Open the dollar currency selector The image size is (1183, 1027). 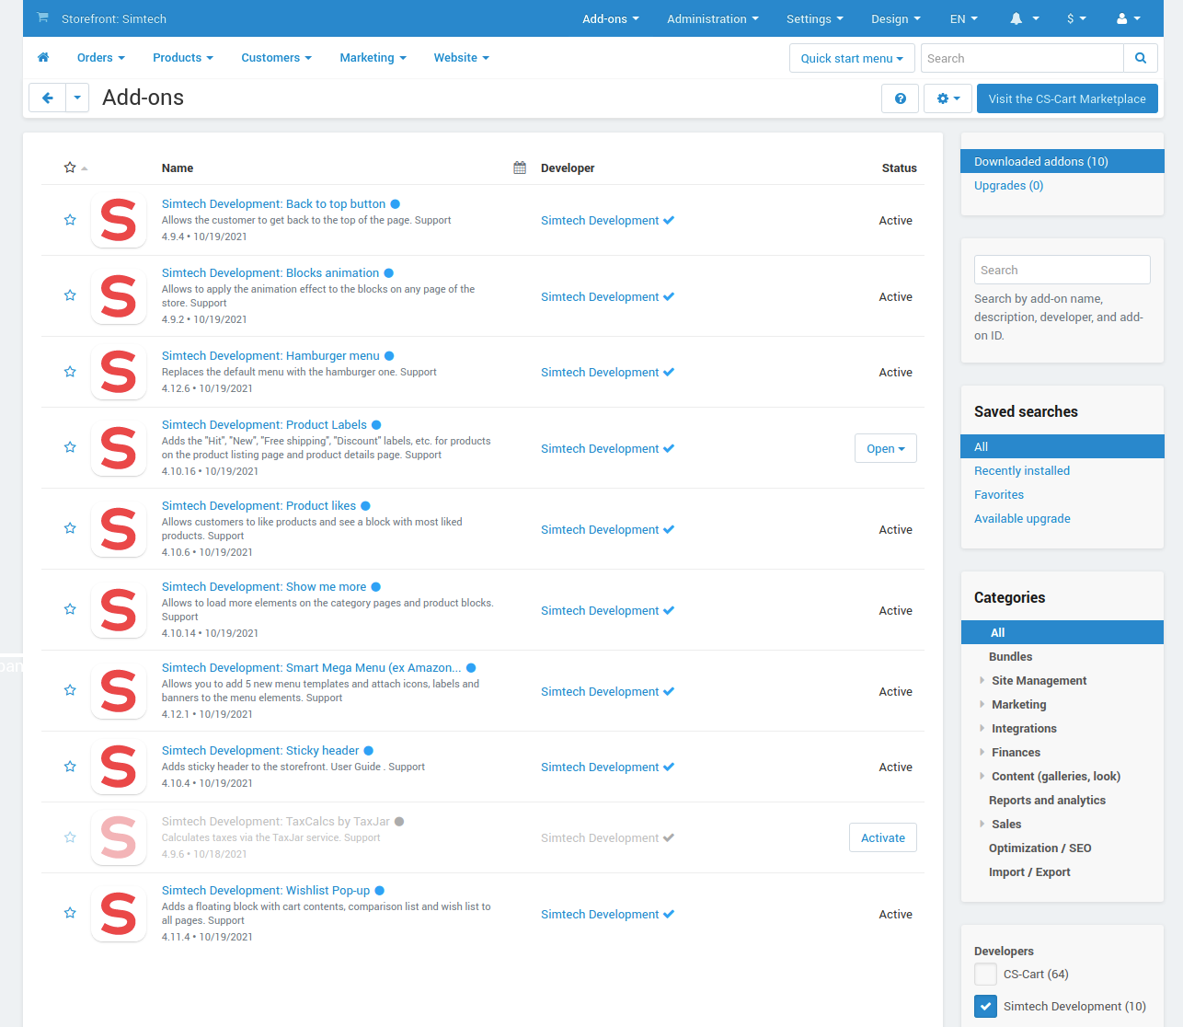click(1076, 18)
